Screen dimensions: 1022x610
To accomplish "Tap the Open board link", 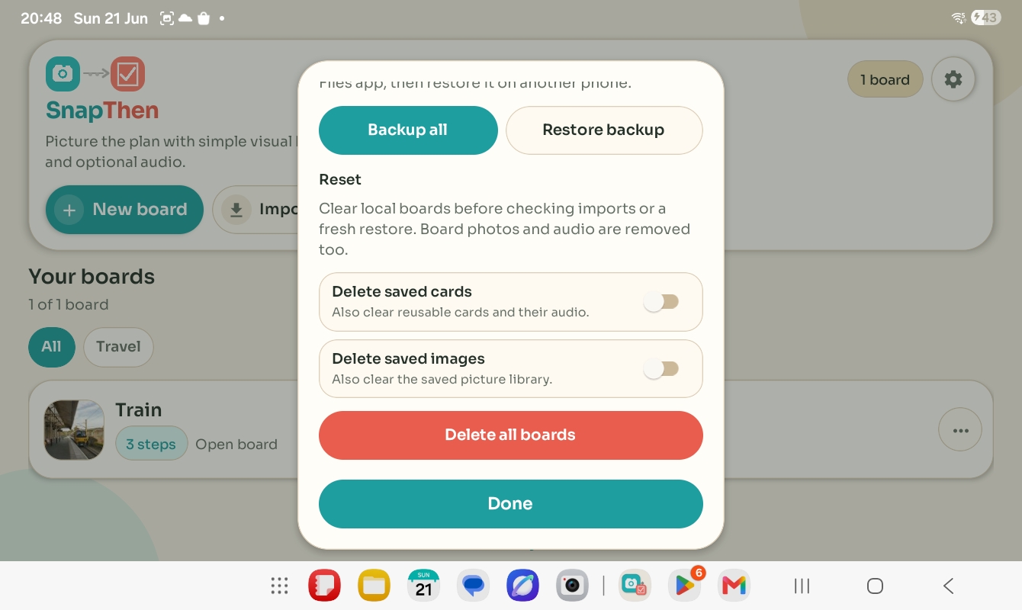I will (x=236, y=445).
